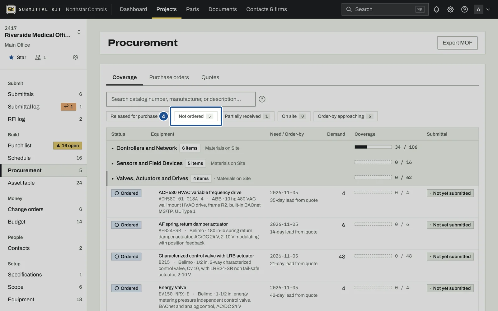Click the Characterized control valve item name

[206, 256]
